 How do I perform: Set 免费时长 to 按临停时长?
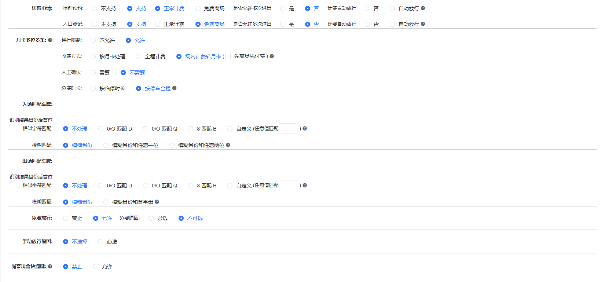(93, 88)
